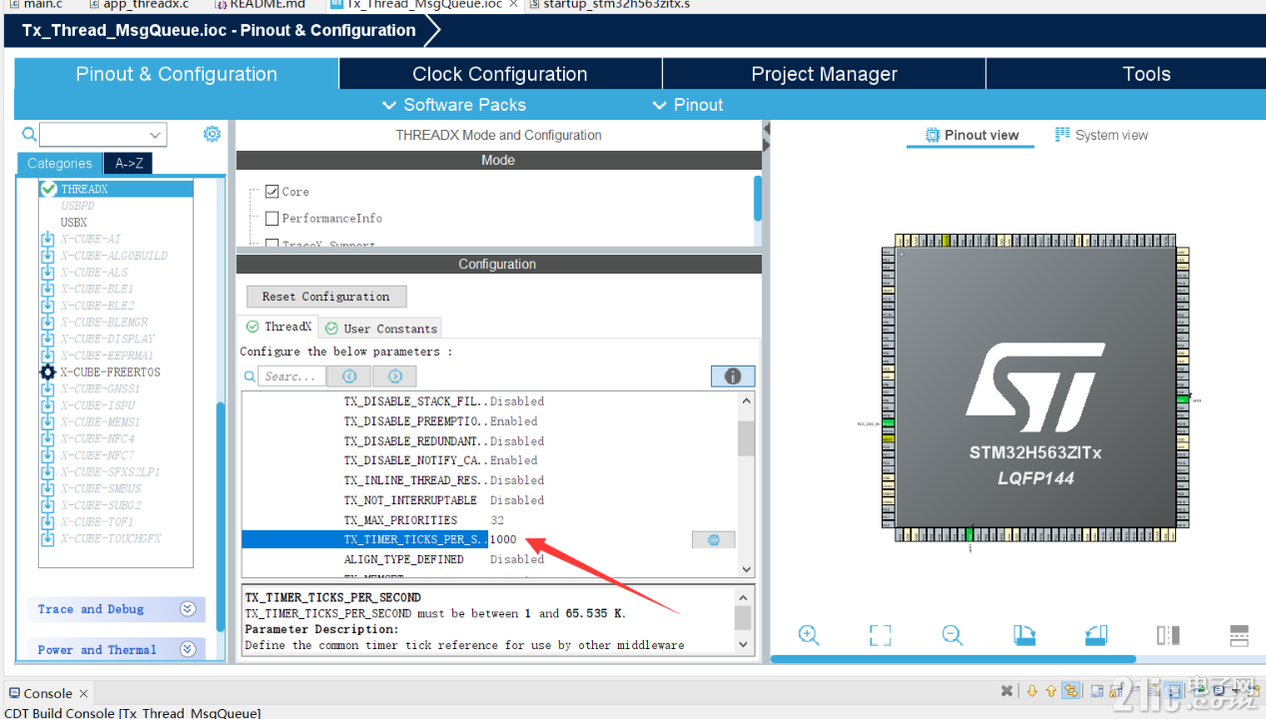Viewport: 1266px width, 719px height.
Task: Click TX_TIMER_TICKS_PER_S value 1000
Action: pyautogui.click(x=503, y=539)
